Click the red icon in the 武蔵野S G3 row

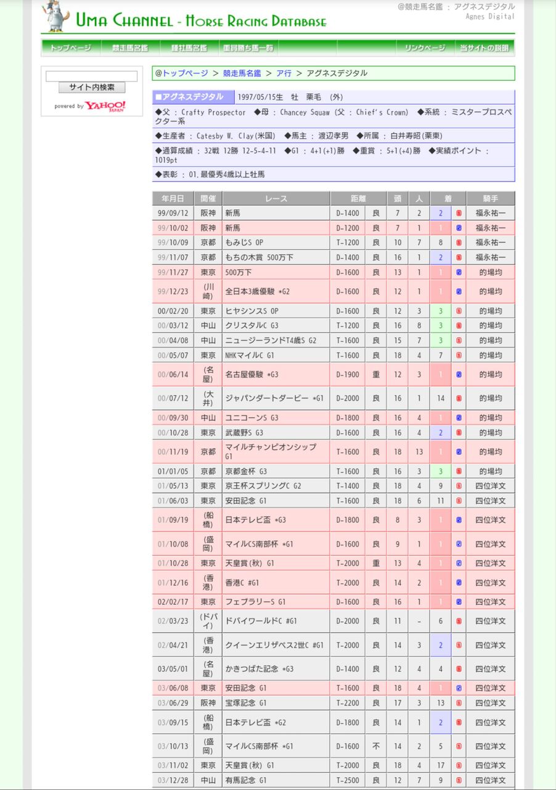point(459,433)
